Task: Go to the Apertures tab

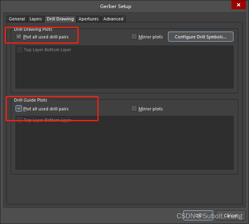Action: 89,19
